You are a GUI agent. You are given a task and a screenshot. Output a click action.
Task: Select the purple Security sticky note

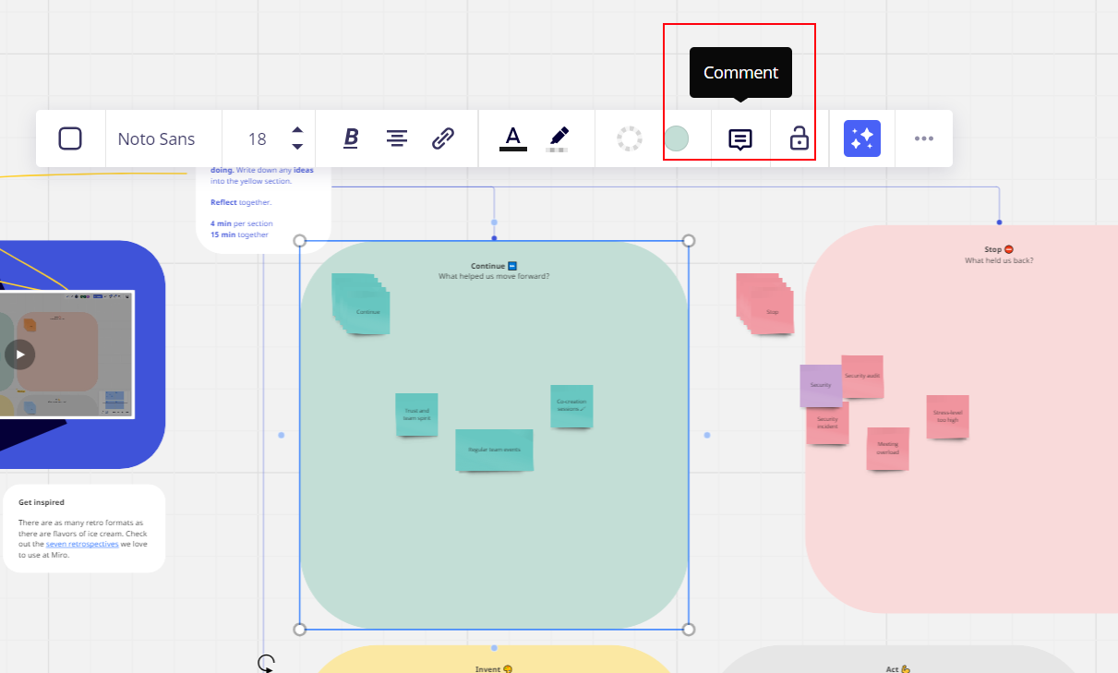(821, 385)
